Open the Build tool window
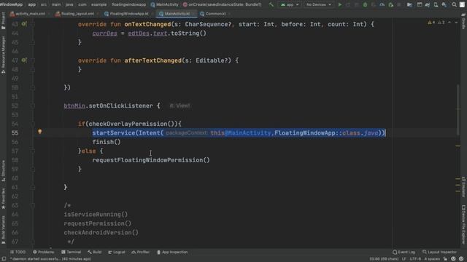This screenshot has height=262, width=467. (x=95, y=252)
